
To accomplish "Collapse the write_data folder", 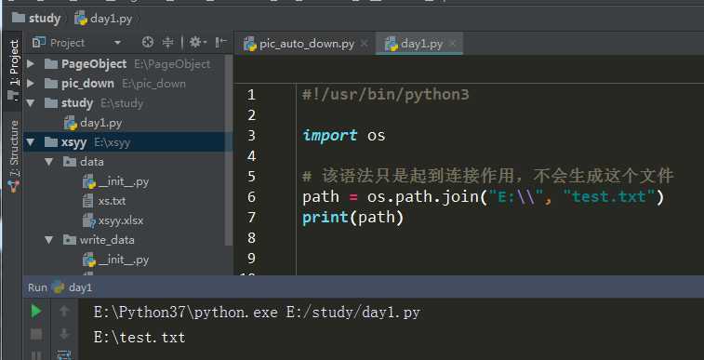I will tap(49, 240).
